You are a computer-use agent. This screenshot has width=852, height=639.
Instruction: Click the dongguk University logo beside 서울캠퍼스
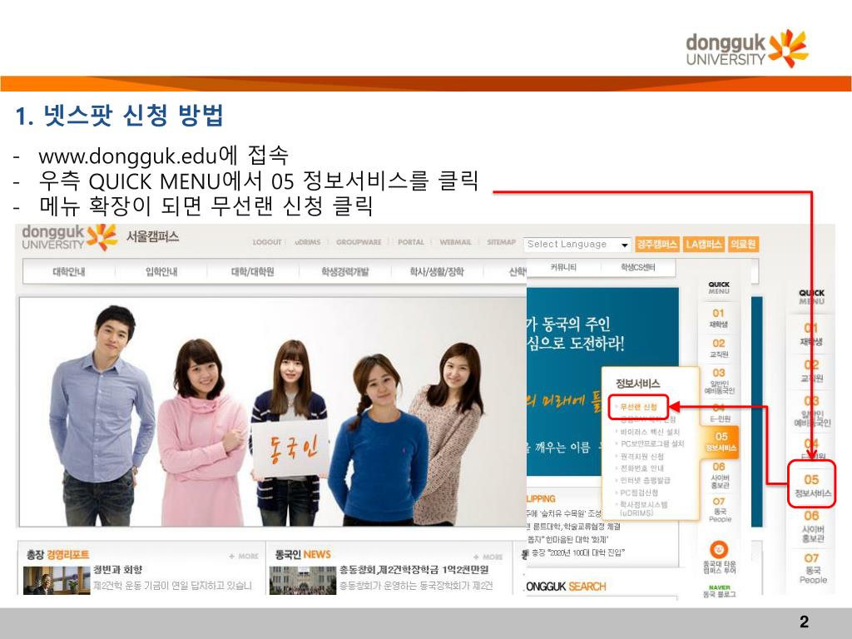[70, 237]
